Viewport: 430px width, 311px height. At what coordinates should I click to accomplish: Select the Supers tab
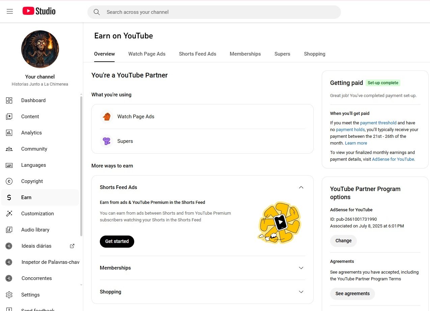pos(282,54)
